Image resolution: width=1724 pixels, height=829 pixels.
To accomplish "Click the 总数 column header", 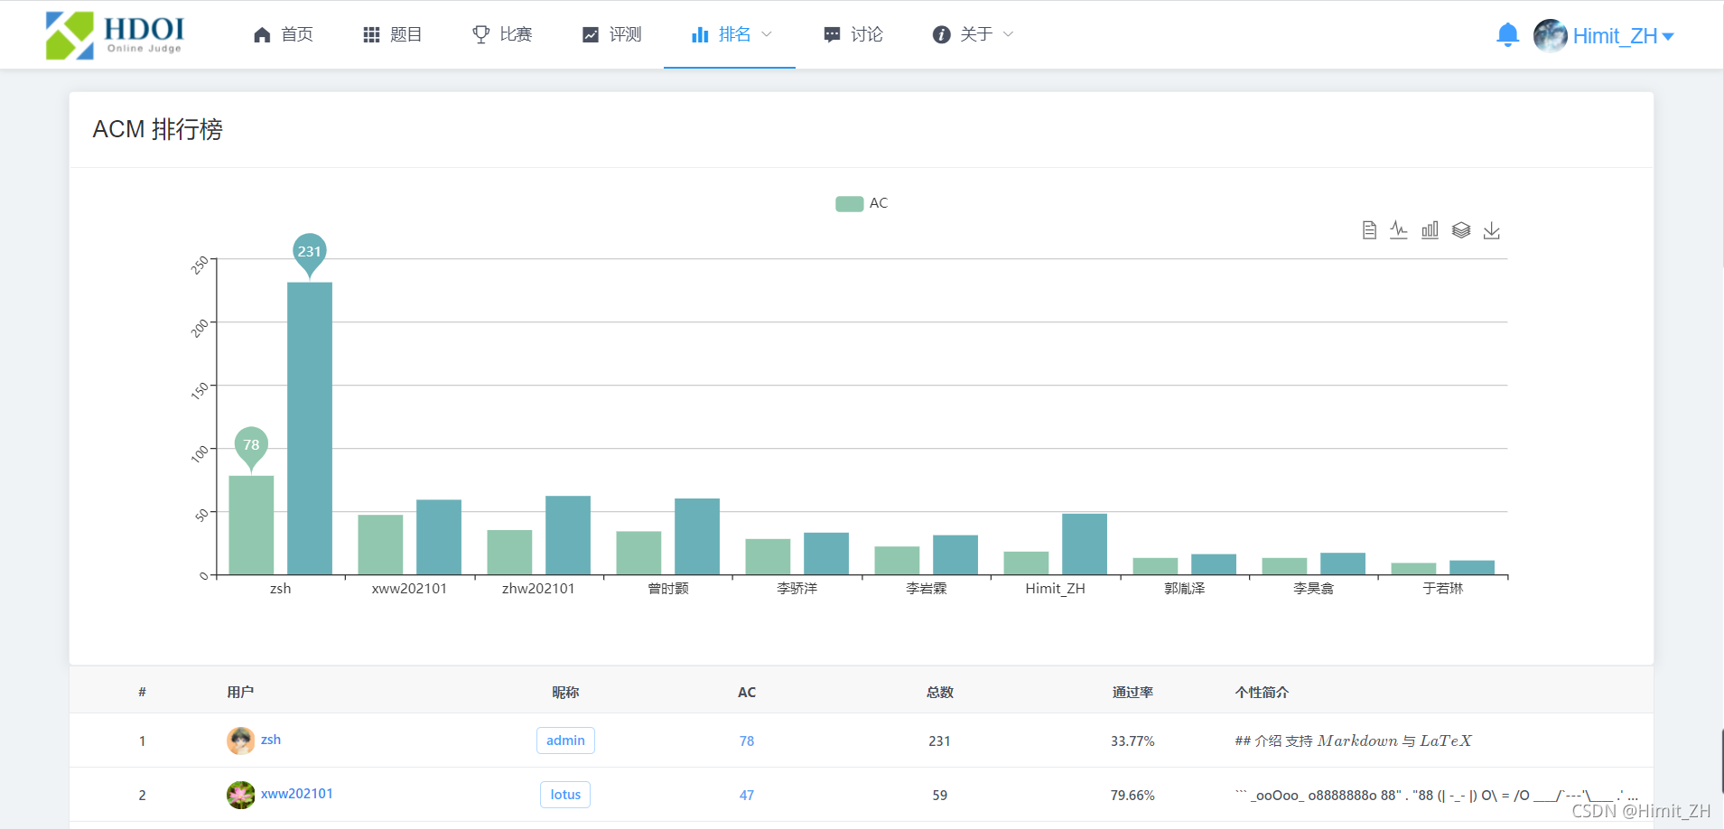I will 940,693.
